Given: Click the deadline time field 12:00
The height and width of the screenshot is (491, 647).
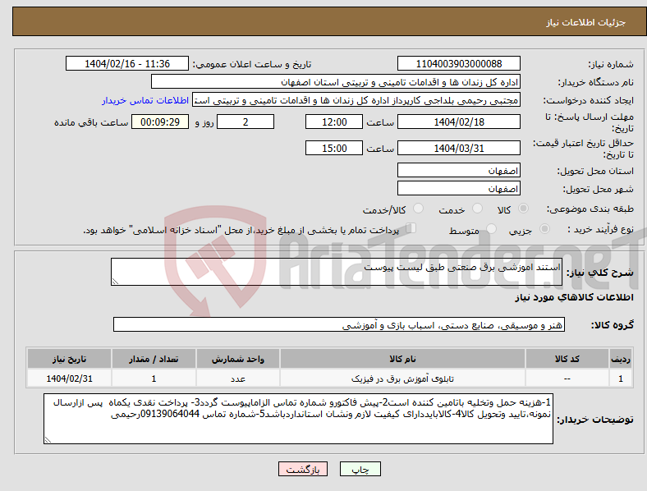Looking at the screenshot, I should click(334, 122).
